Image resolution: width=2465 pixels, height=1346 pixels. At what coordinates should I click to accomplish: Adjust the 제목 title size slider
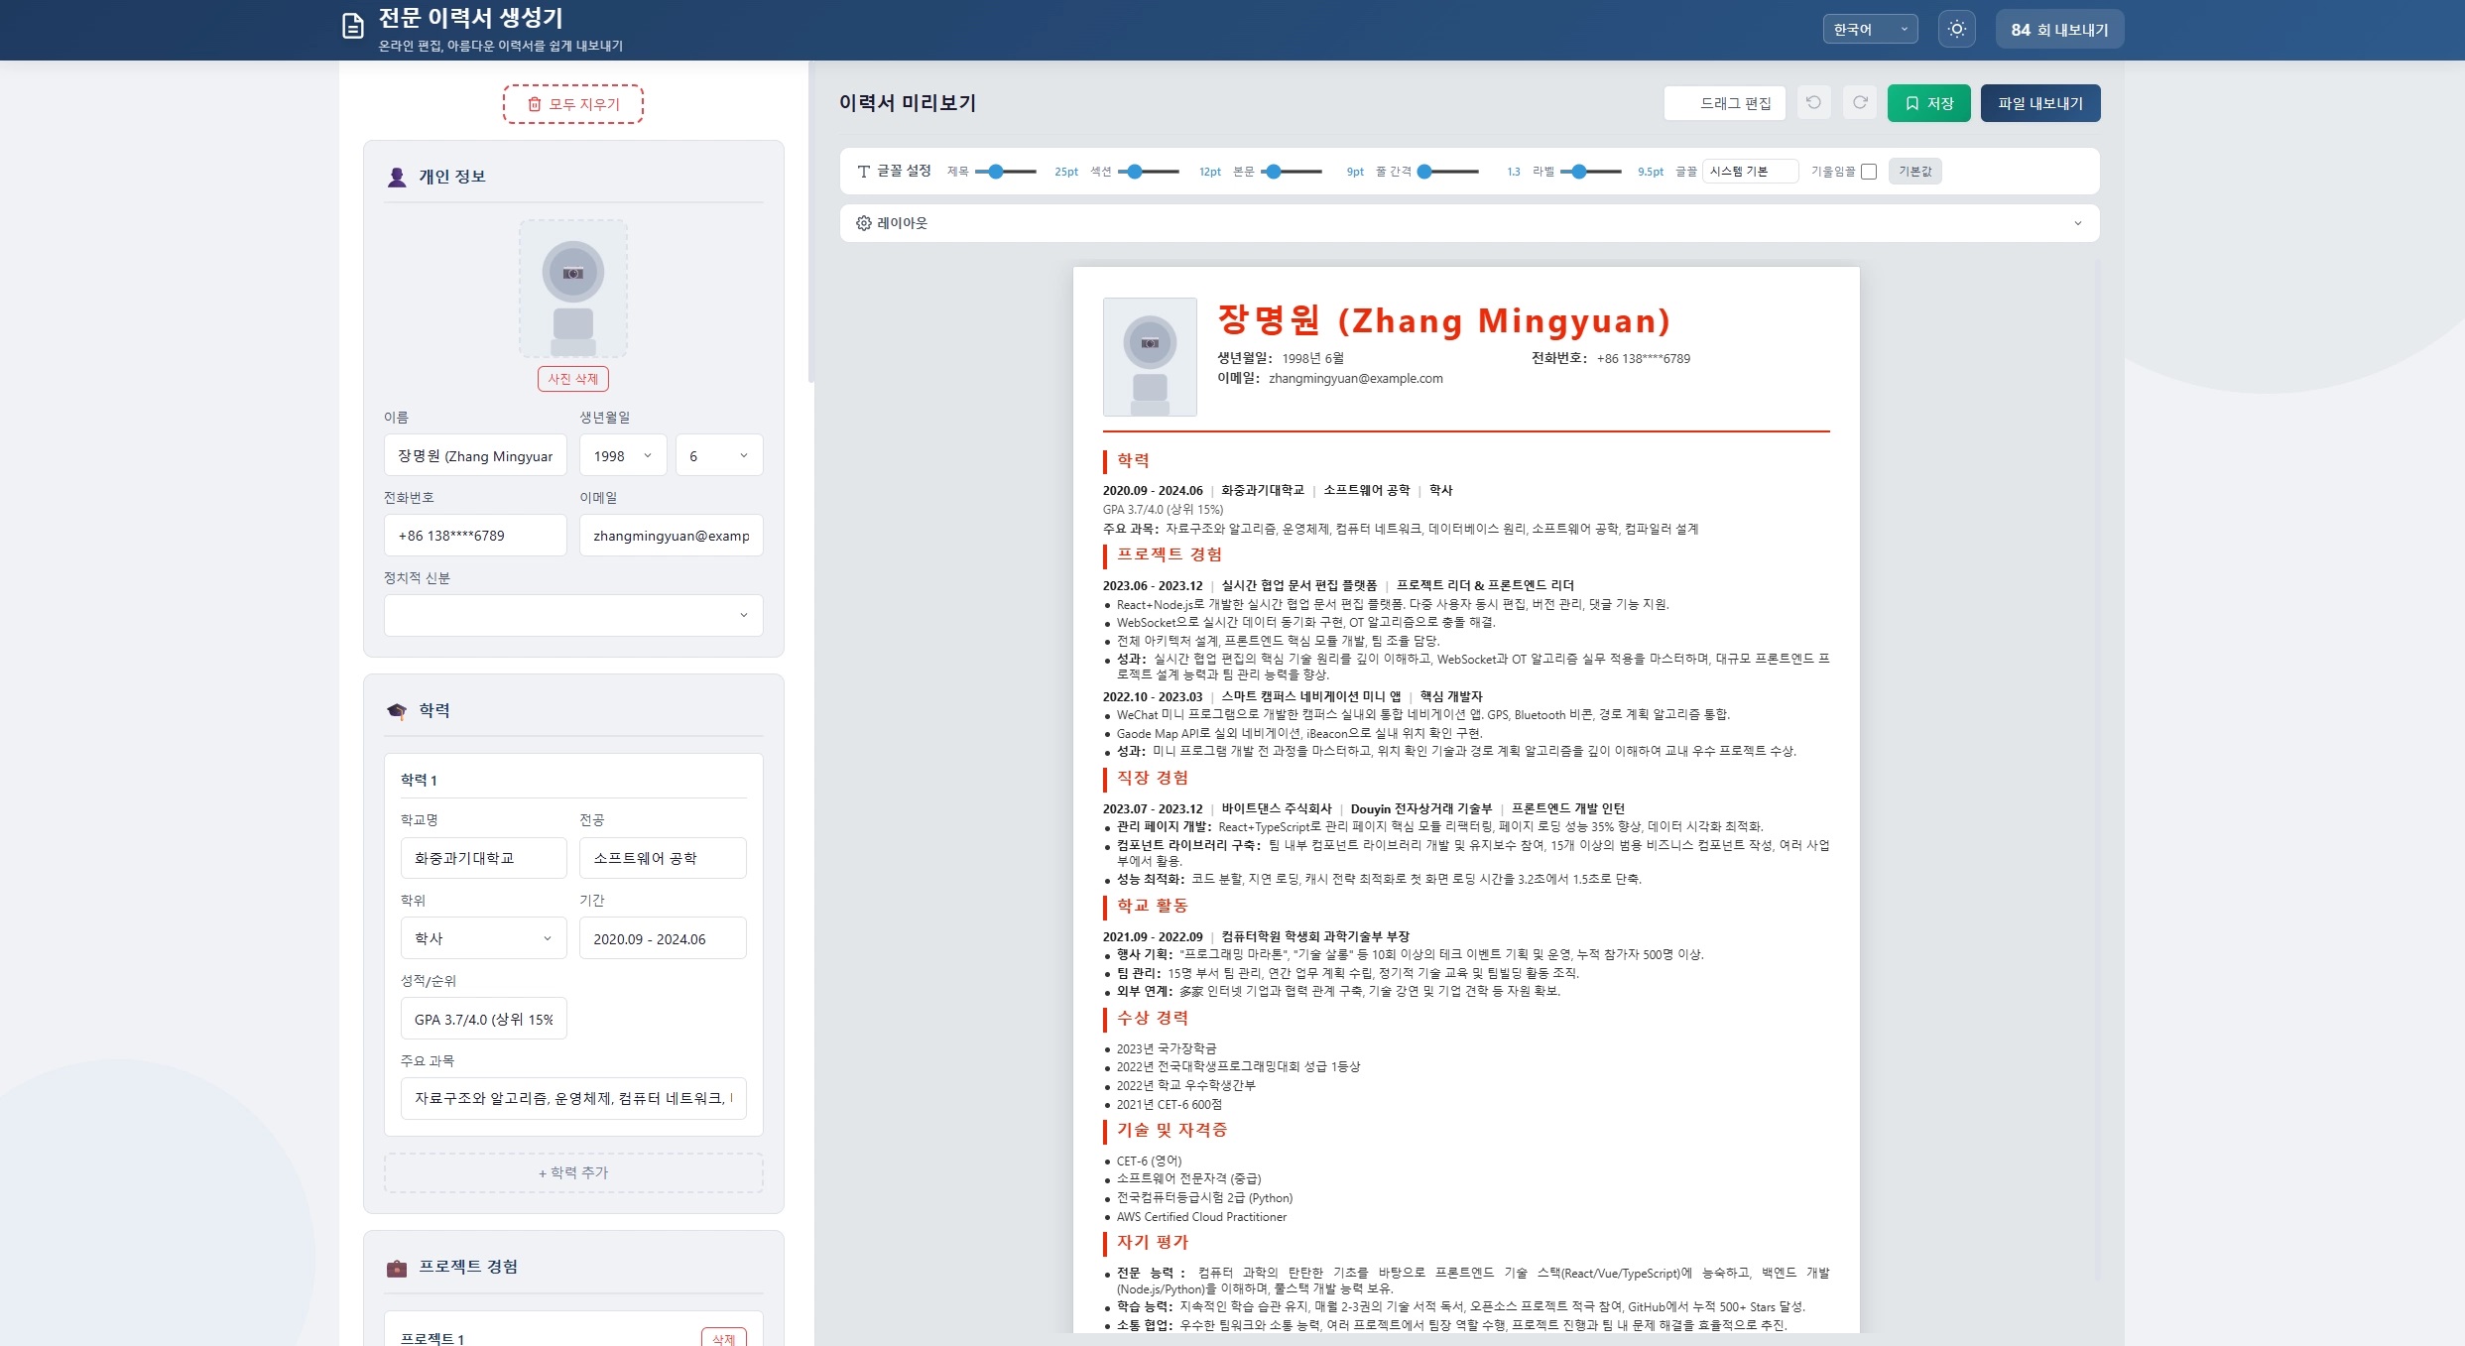click(1006, 172)
